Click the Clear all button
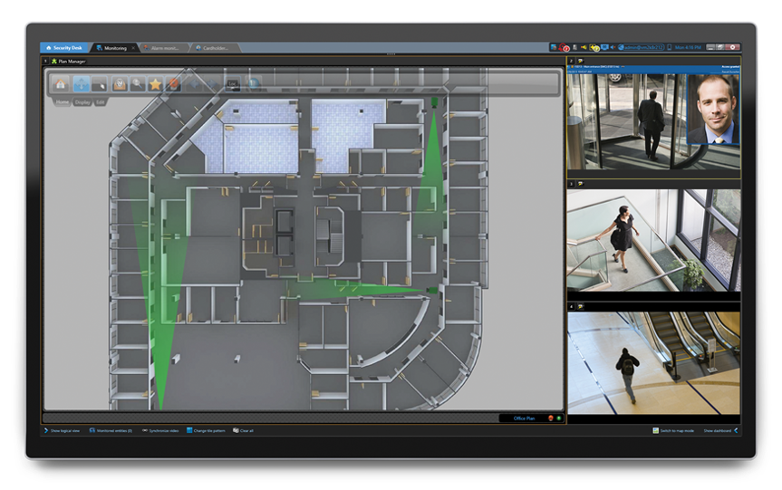Screen dimensions: 782x490 [x=243, y=430]
